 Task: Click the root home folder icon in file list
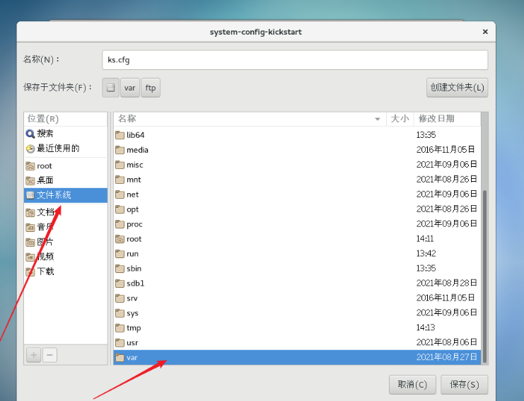[120, 239]
